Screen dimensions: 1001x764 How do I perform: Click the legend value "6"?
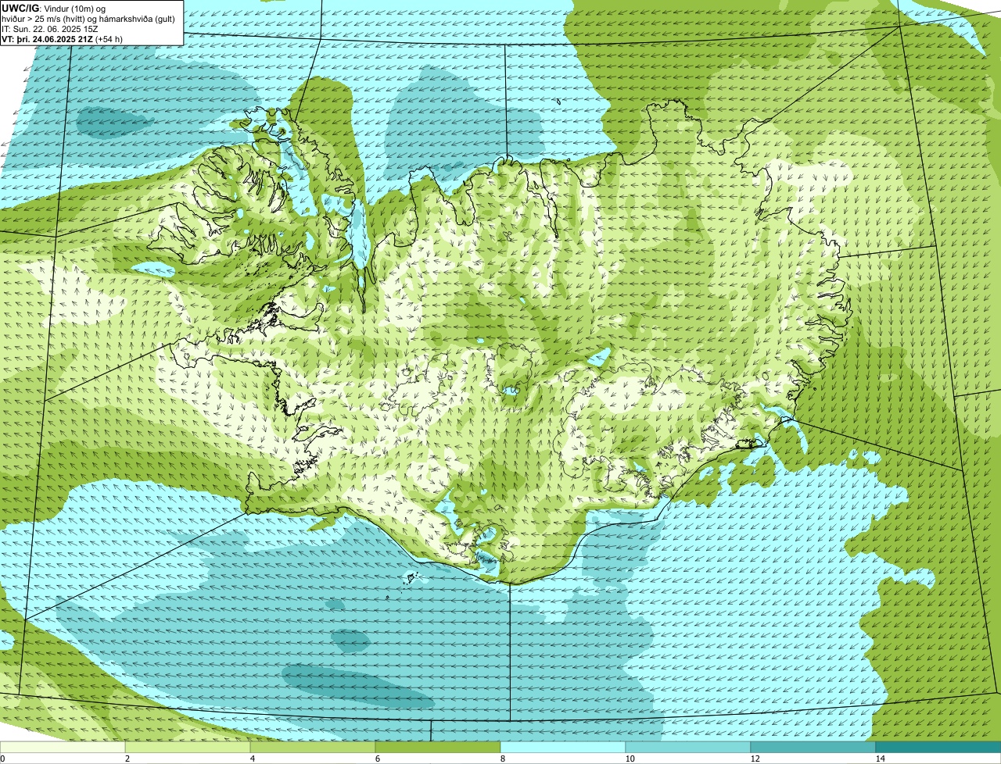(377, 759)
